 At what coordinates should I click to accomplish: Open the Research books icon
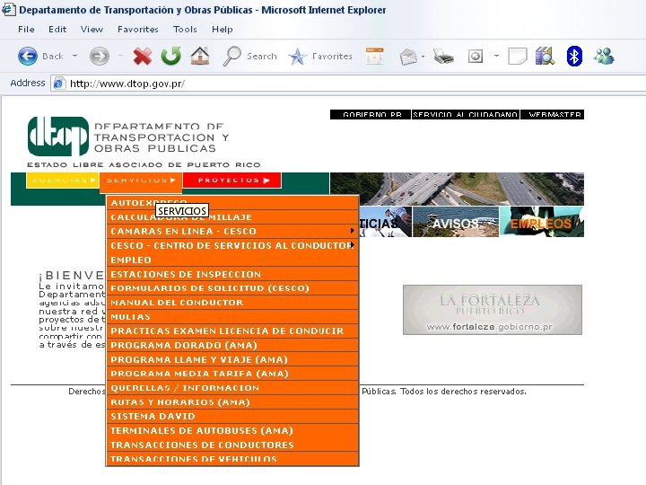click(x=545, y=56)
